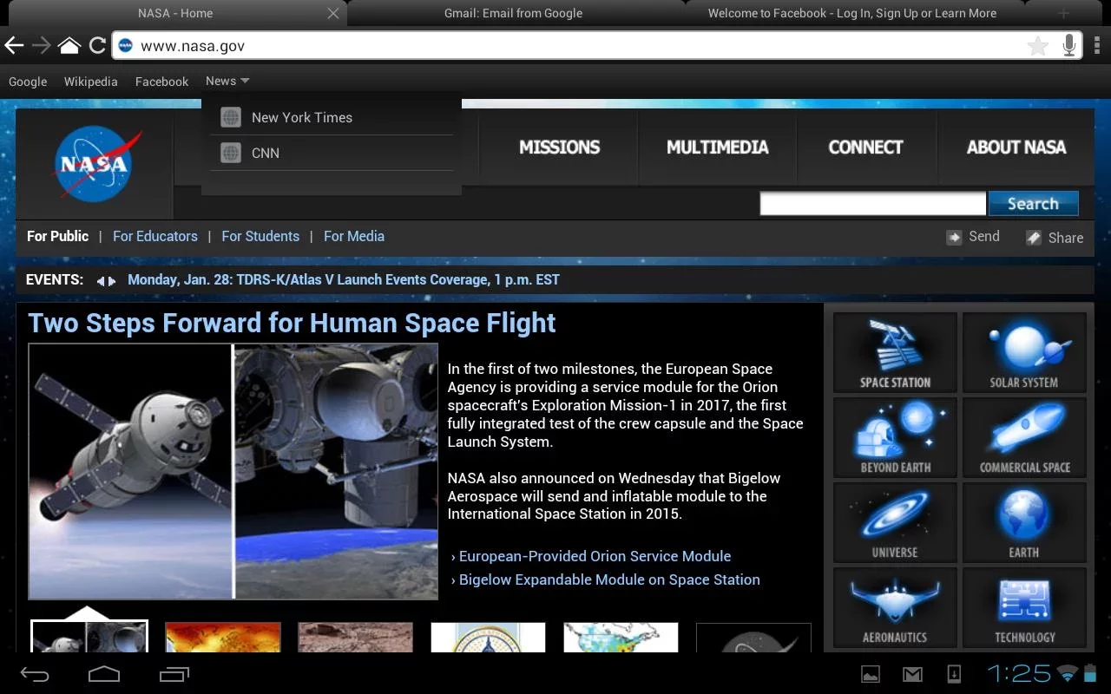Open the About NASA menu
The image size is (1111, 694).
pos(1016,147)
